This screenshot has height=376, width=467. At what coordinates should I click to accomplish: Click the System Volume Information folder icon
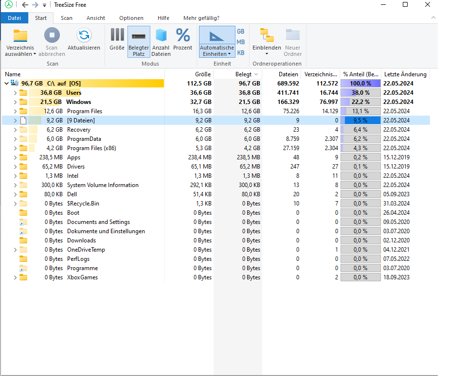coord(23,185)
